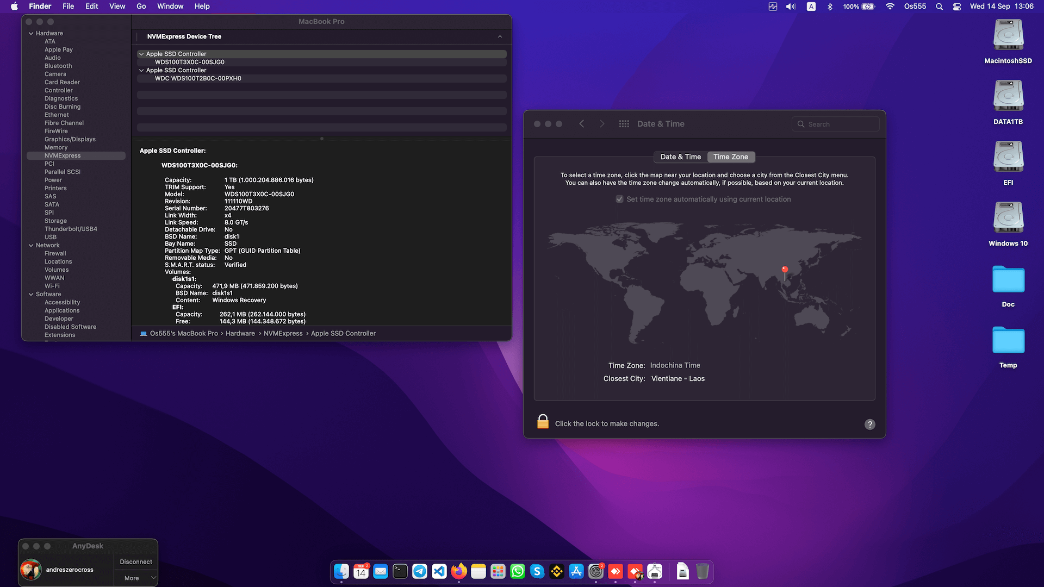Select Storage in Hardware sidebar
The width and height of the screenshot is (1044, 587).
(x=55, y=221)
